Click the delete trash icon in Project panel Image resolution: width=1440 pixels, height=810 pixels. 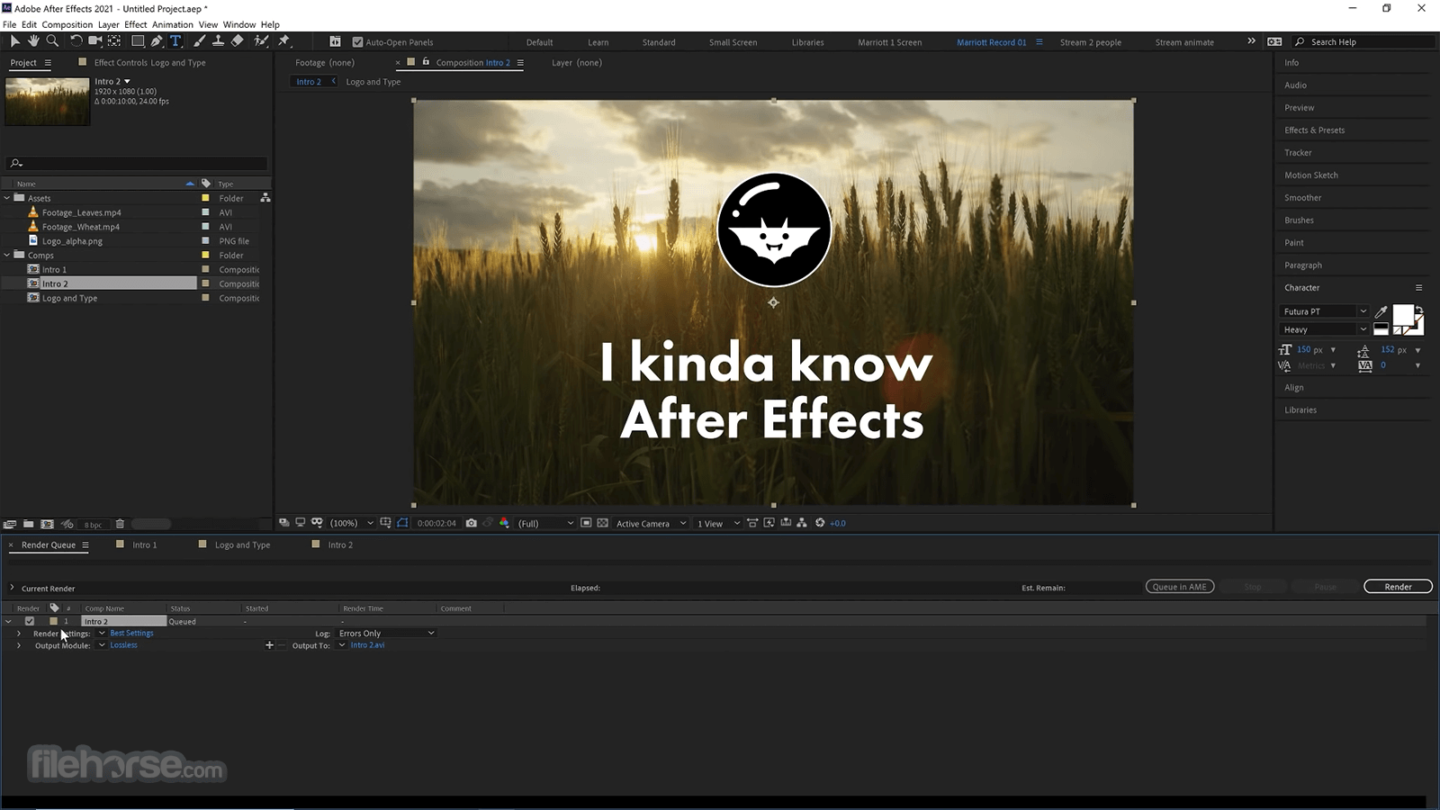click(120, 524)
